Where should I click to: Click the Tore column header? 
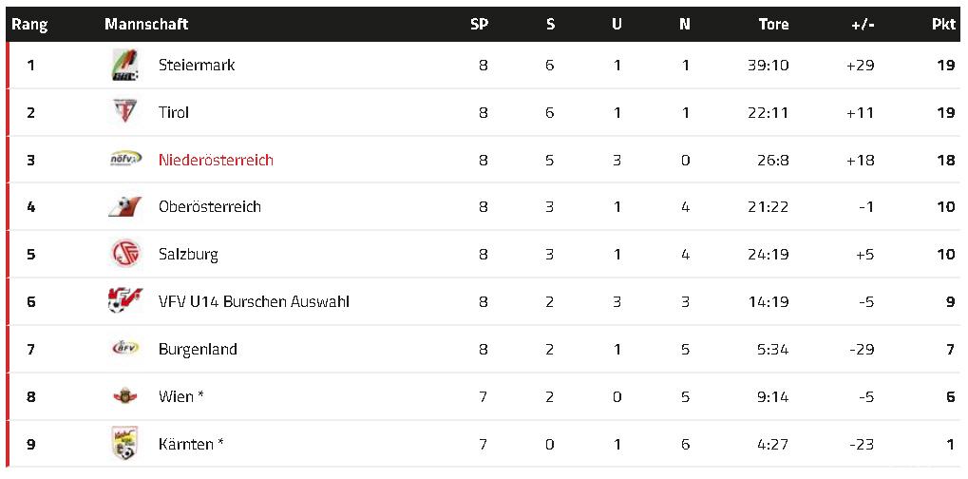[x=773, y=24]
